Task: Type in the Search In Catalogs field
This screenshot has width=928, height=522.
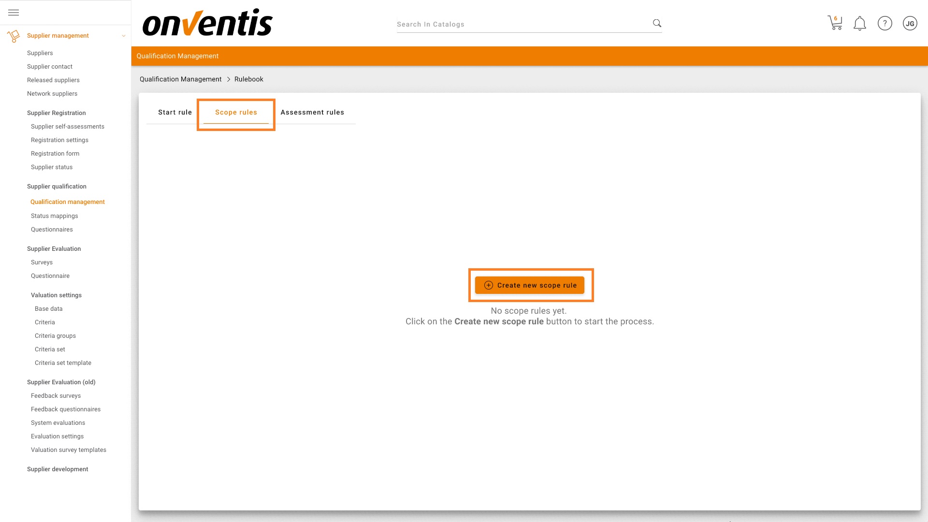Action: point(522,24)
